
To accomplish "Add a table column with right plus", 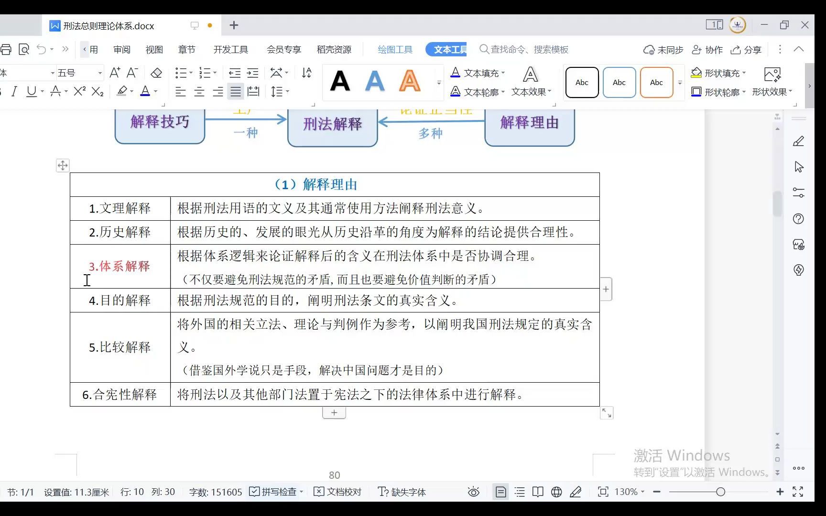I will pos(606,289).
